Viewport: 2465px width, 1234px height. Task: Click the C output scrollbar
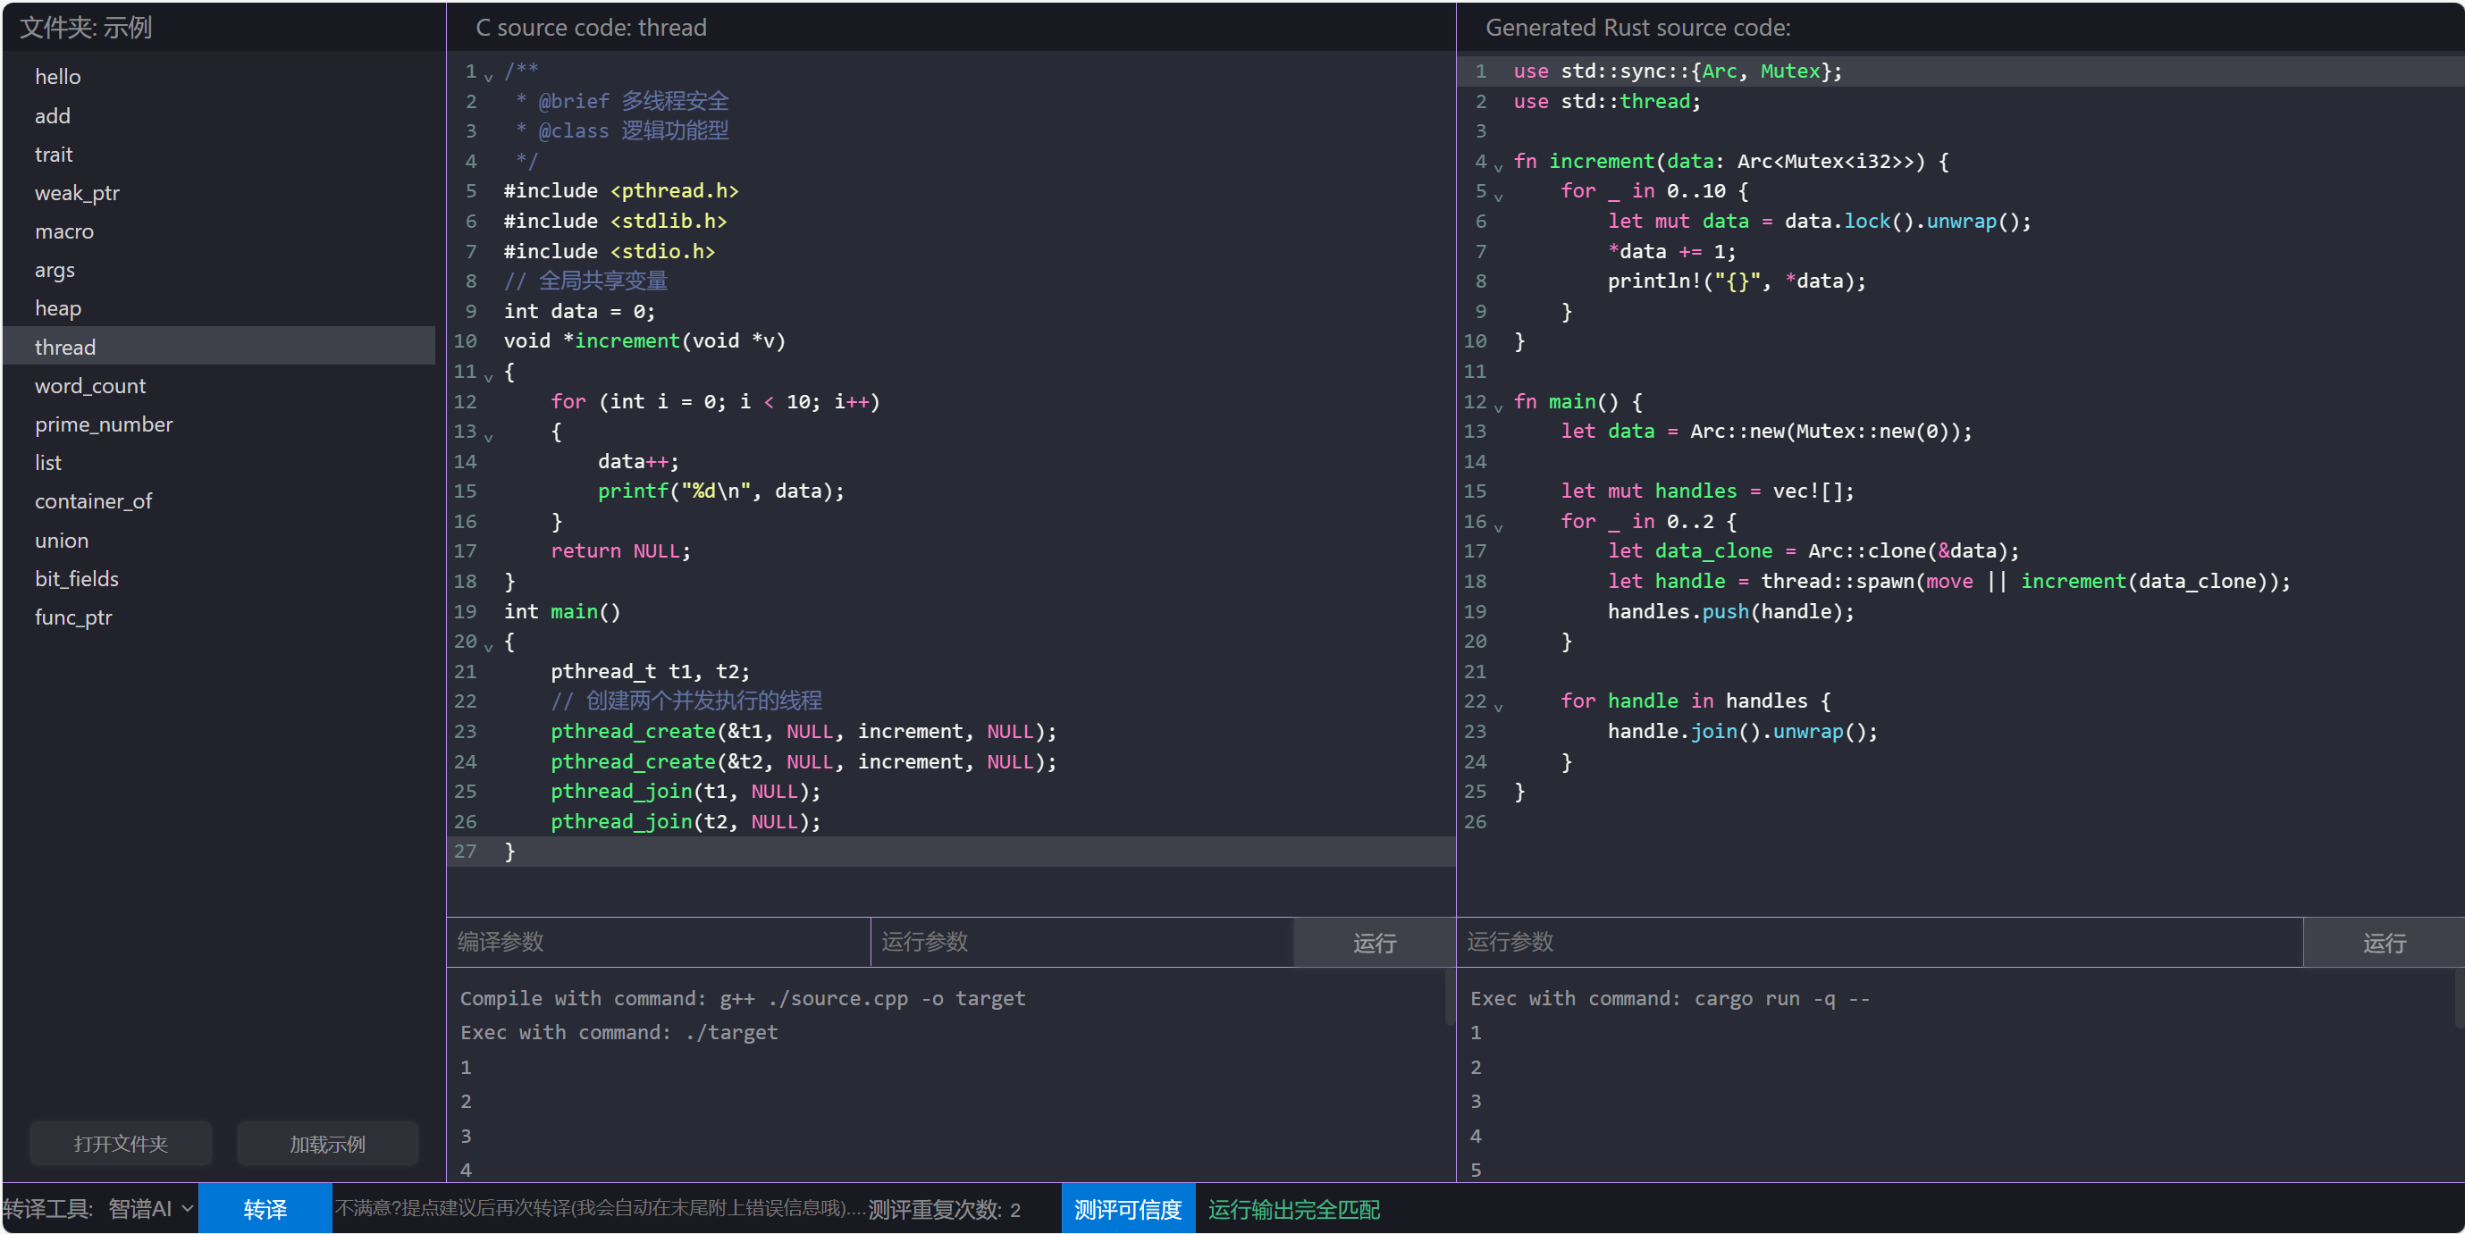pyautogui.click(x=1449, y=999)
